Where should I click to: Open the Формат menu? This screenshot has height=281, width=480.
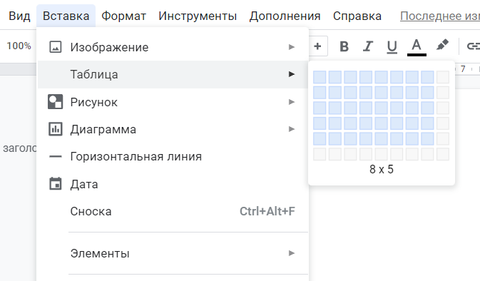123,16
